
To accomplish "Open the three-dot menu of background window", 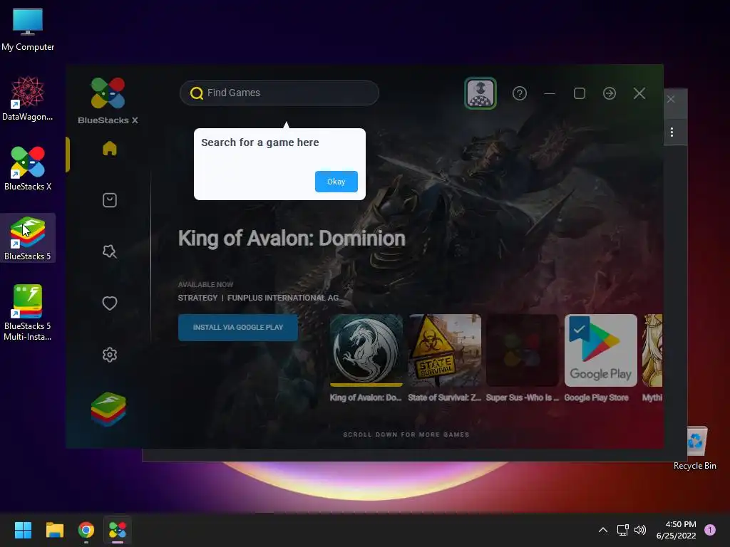I will pyautogui.click(x=672, y=132).
